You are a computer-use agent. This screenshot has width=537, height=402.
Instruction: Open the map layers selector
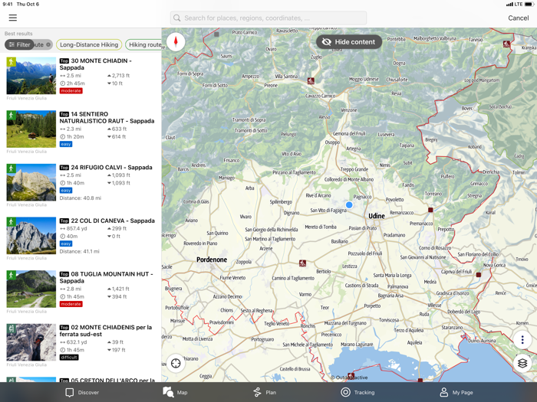[x=522, y=364]
